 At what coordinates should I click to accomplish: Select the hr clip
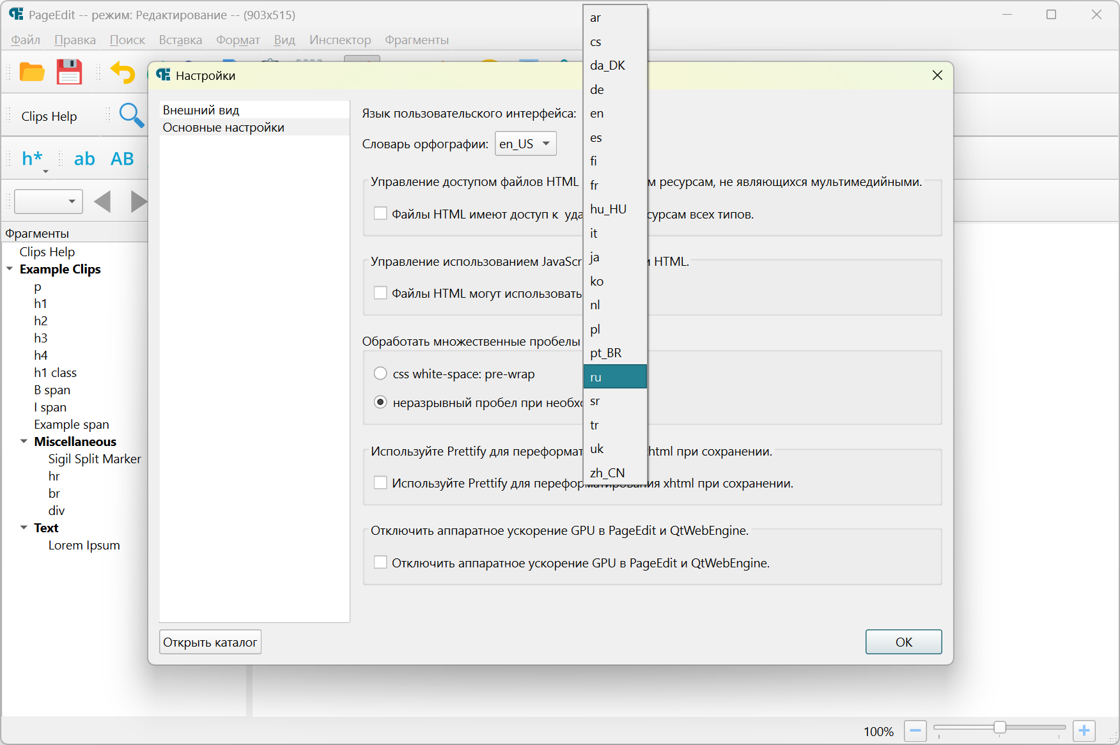coord(54,476)
